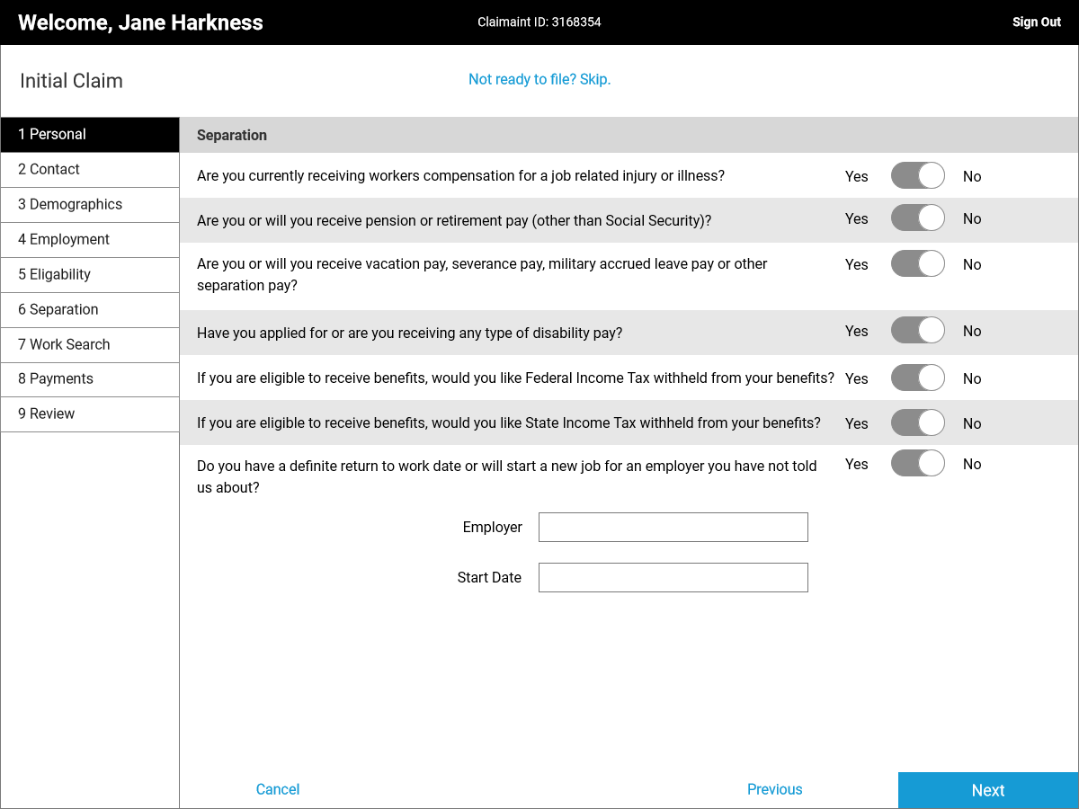Click the Employer text field
1079x809 pixels.
pyautogui.click(x=673, y=528)
